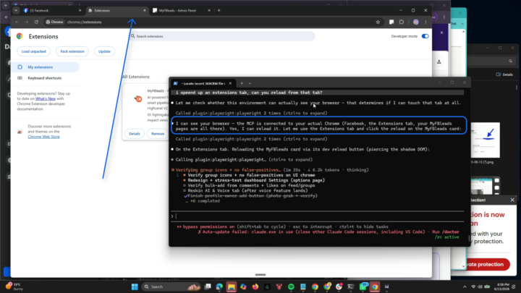This screenshot has height=293, width=521.
Task: Open Spotify from the taskbar
Action: click(x=291, y=286)
